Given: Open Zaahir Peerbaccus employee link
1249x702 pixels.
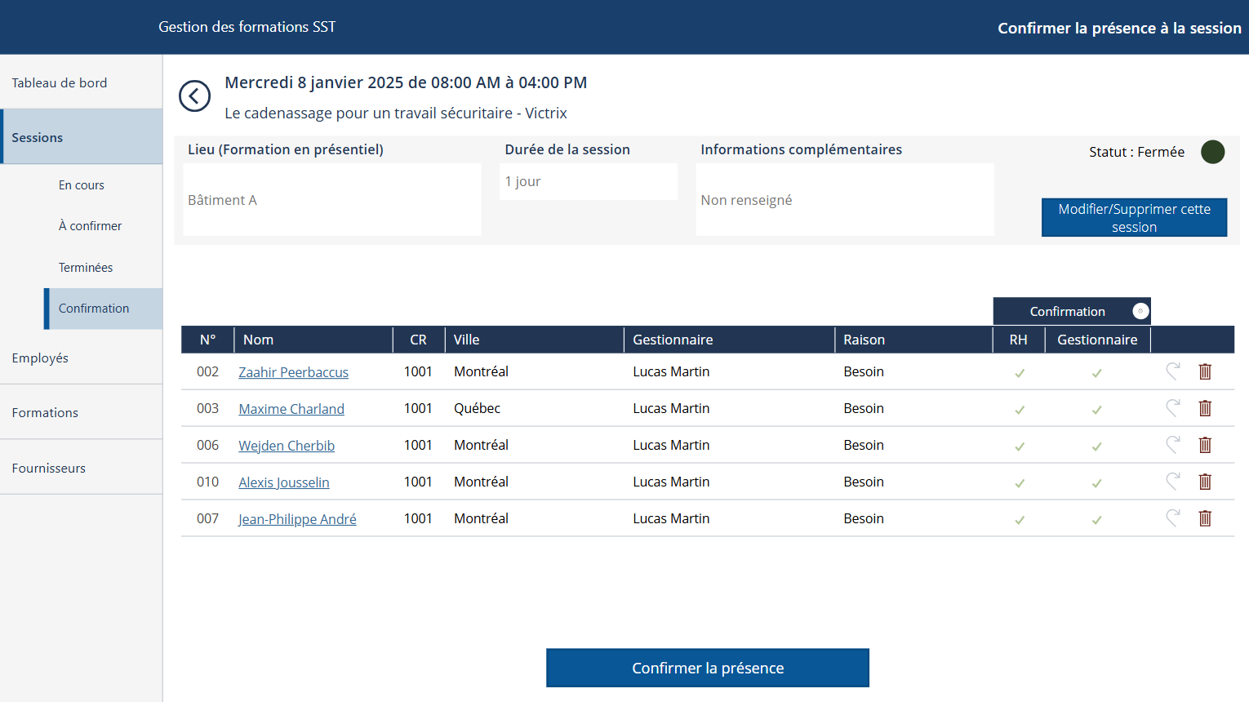Looking at the screenshot, I should (x=294, y=372).
